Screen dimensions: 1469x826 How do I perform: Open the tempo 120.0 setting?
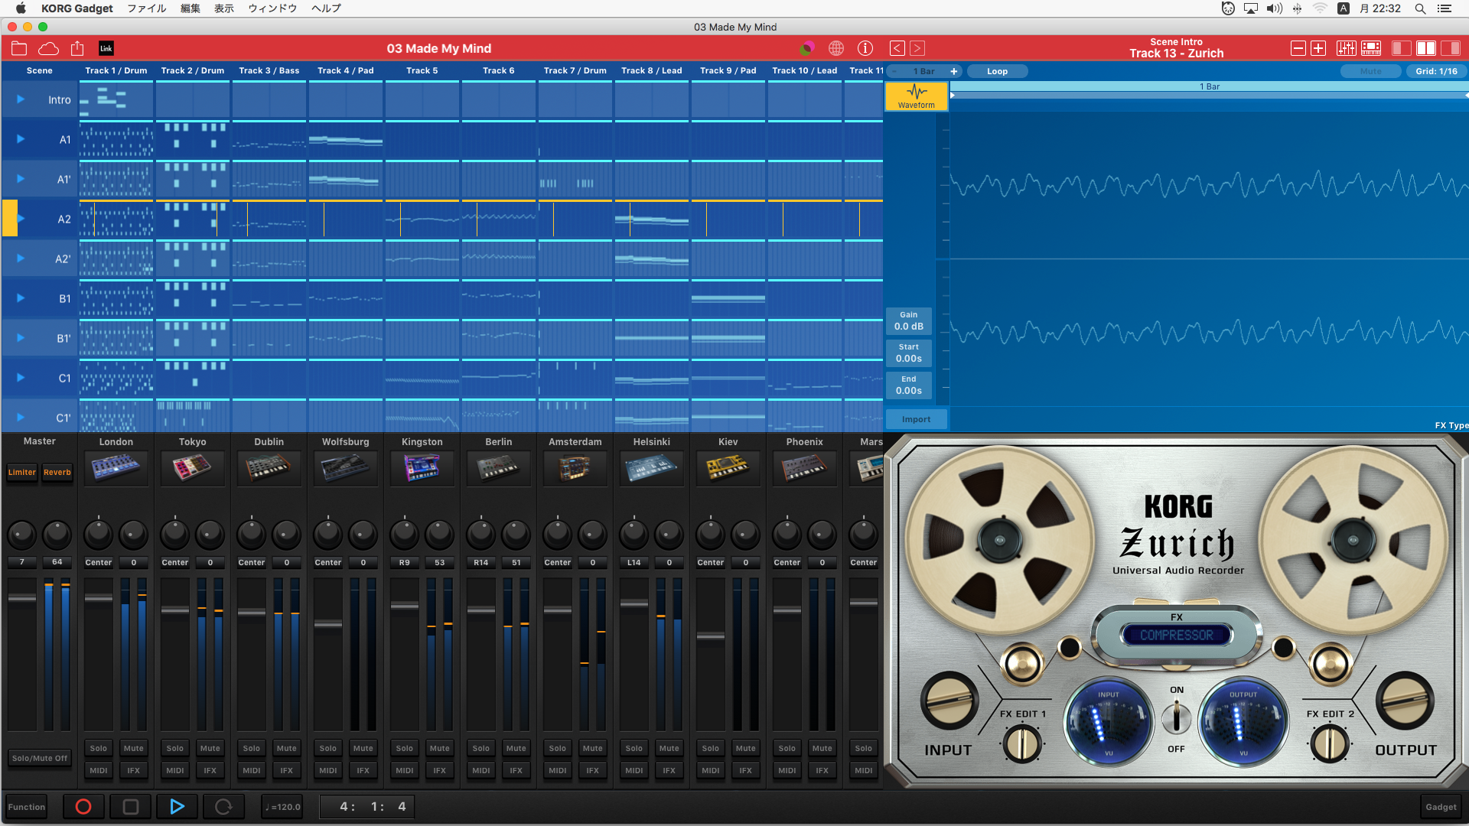point(283,807)
